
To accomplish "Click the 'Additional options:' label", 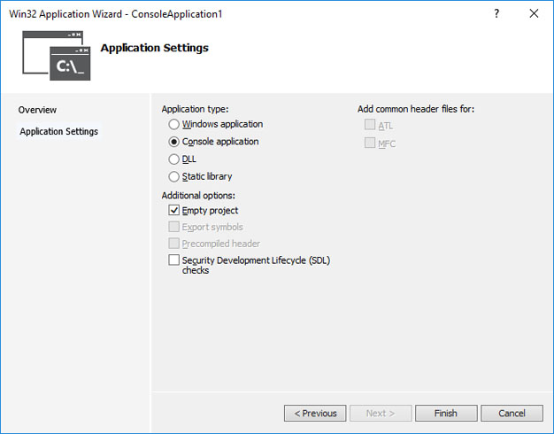I will click(x=198, y=196).
